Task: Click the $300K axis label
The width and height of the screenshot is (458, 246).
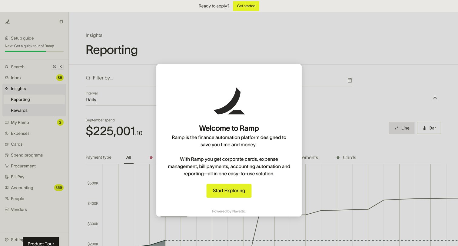Action: coord(93,224)
